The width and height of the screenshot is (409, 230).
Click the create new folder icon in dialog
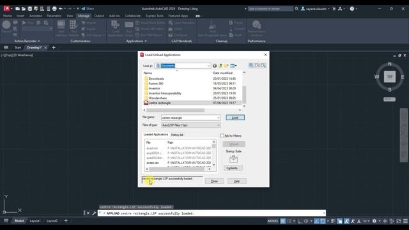coord(226,66)
